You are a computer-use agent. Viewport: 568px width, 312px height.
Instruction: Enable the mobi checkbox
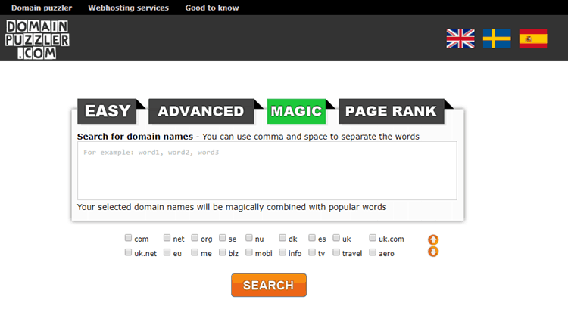[x=249, y=252]
